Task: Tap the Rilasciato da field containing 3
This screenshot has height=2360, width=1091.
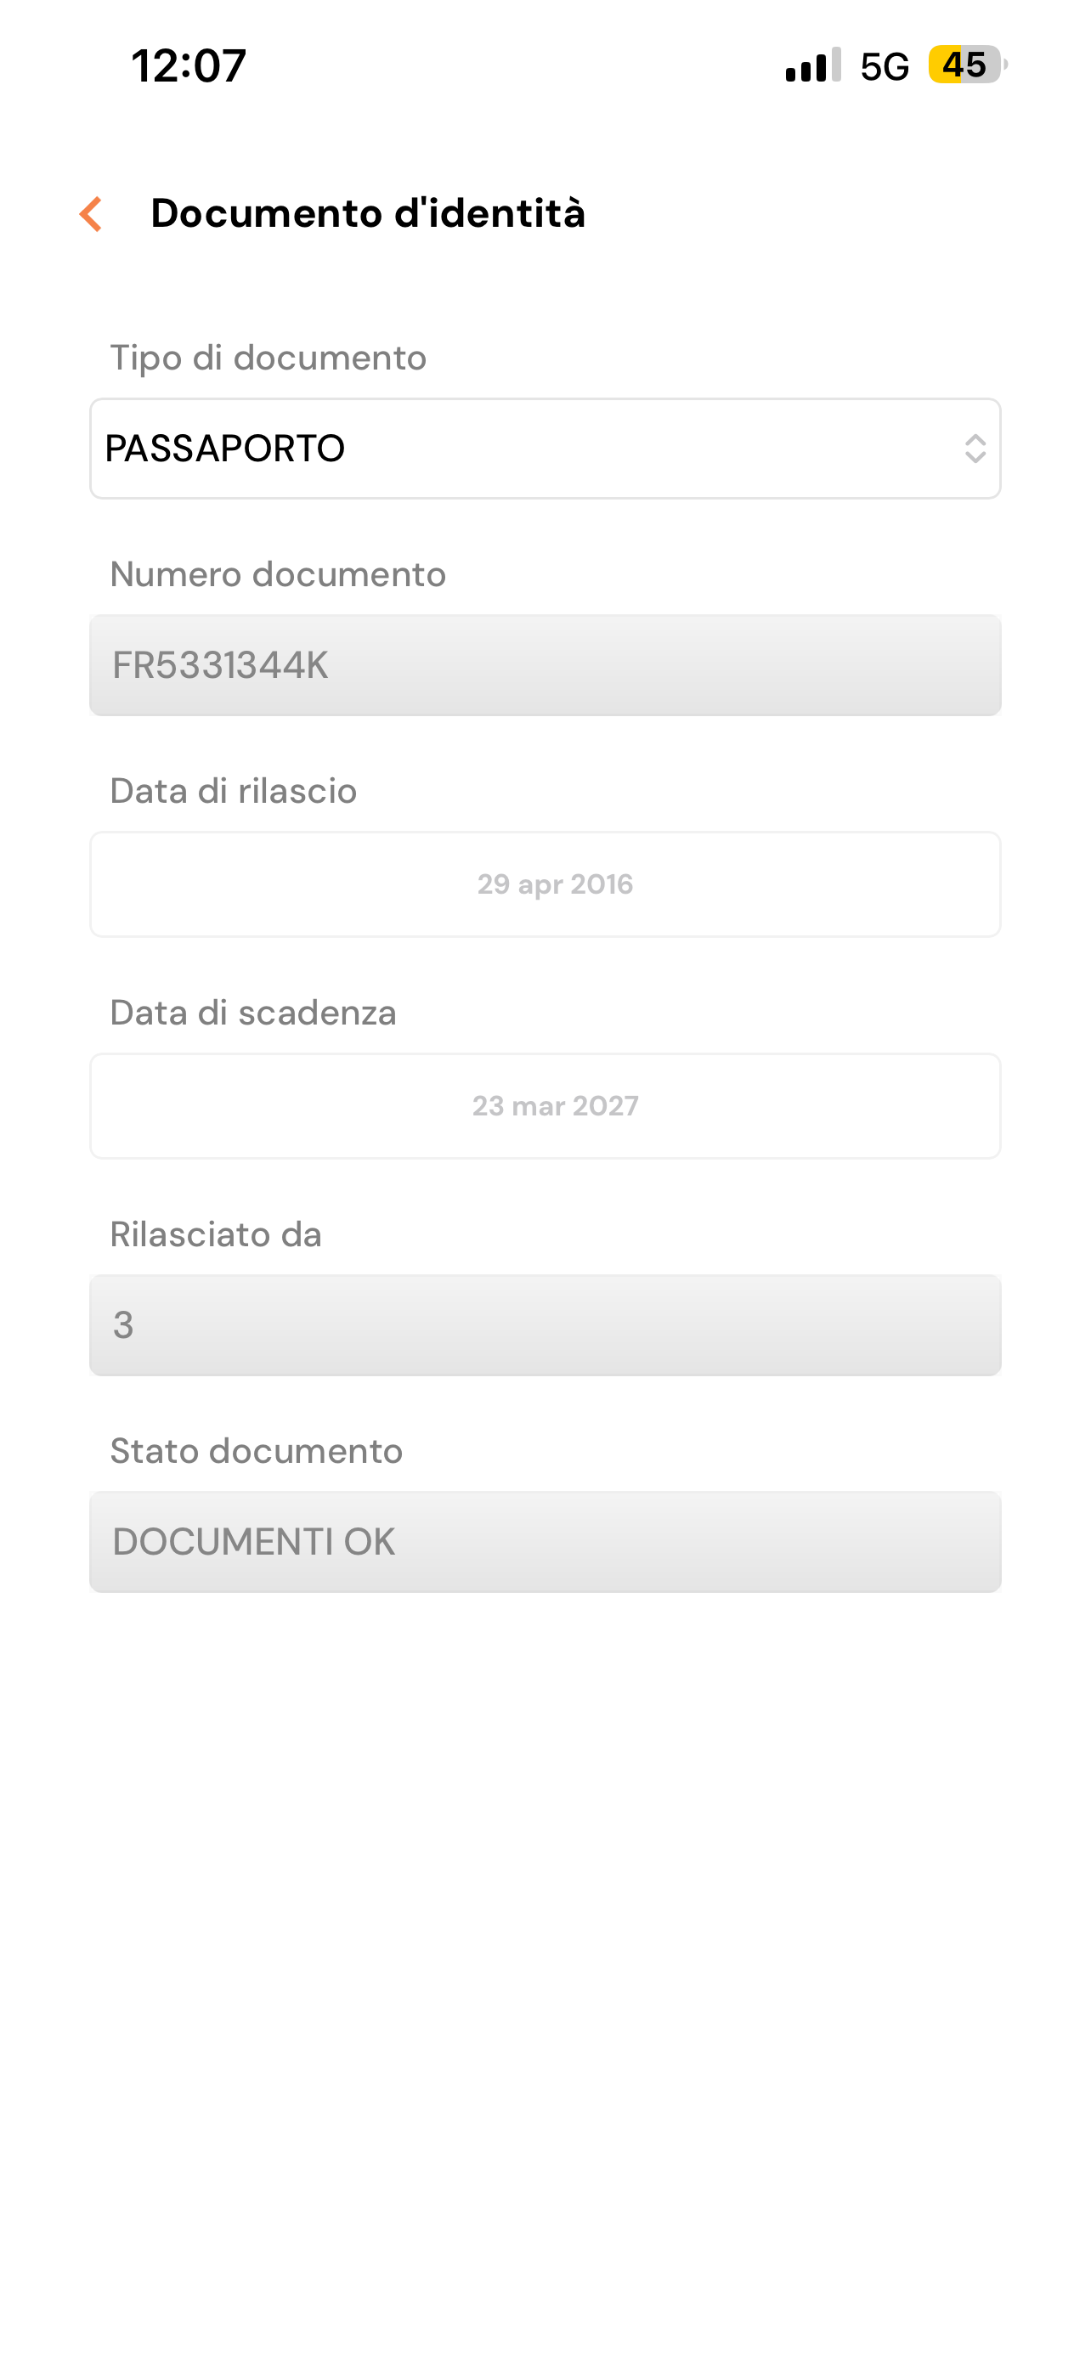Action: (x=544, y=1324)
